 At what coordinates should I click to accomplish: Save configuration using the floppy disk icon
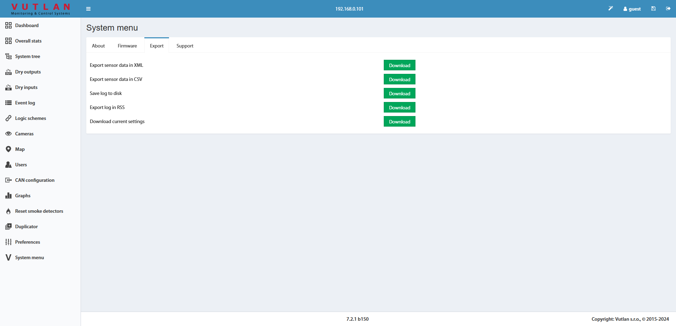coord(653,8)
